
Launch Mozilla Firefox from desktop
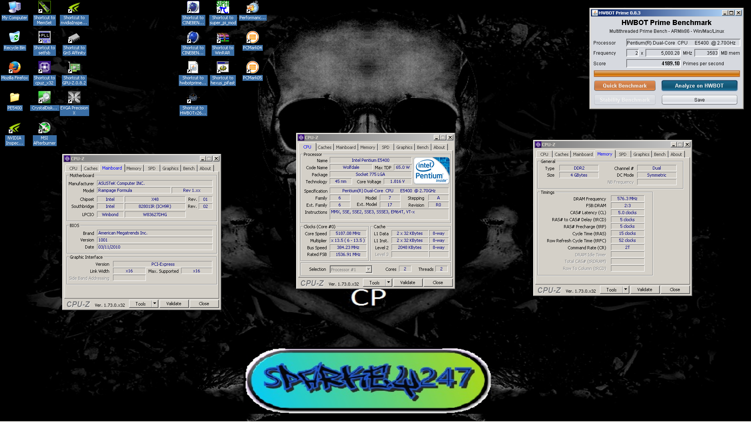click(14, 71)
